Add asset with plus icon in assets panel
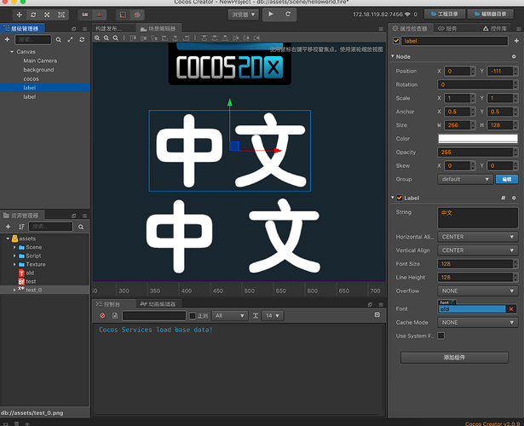The height and width of the screenshot is (426, 524). pyautogui.click(x=8, y=227)
